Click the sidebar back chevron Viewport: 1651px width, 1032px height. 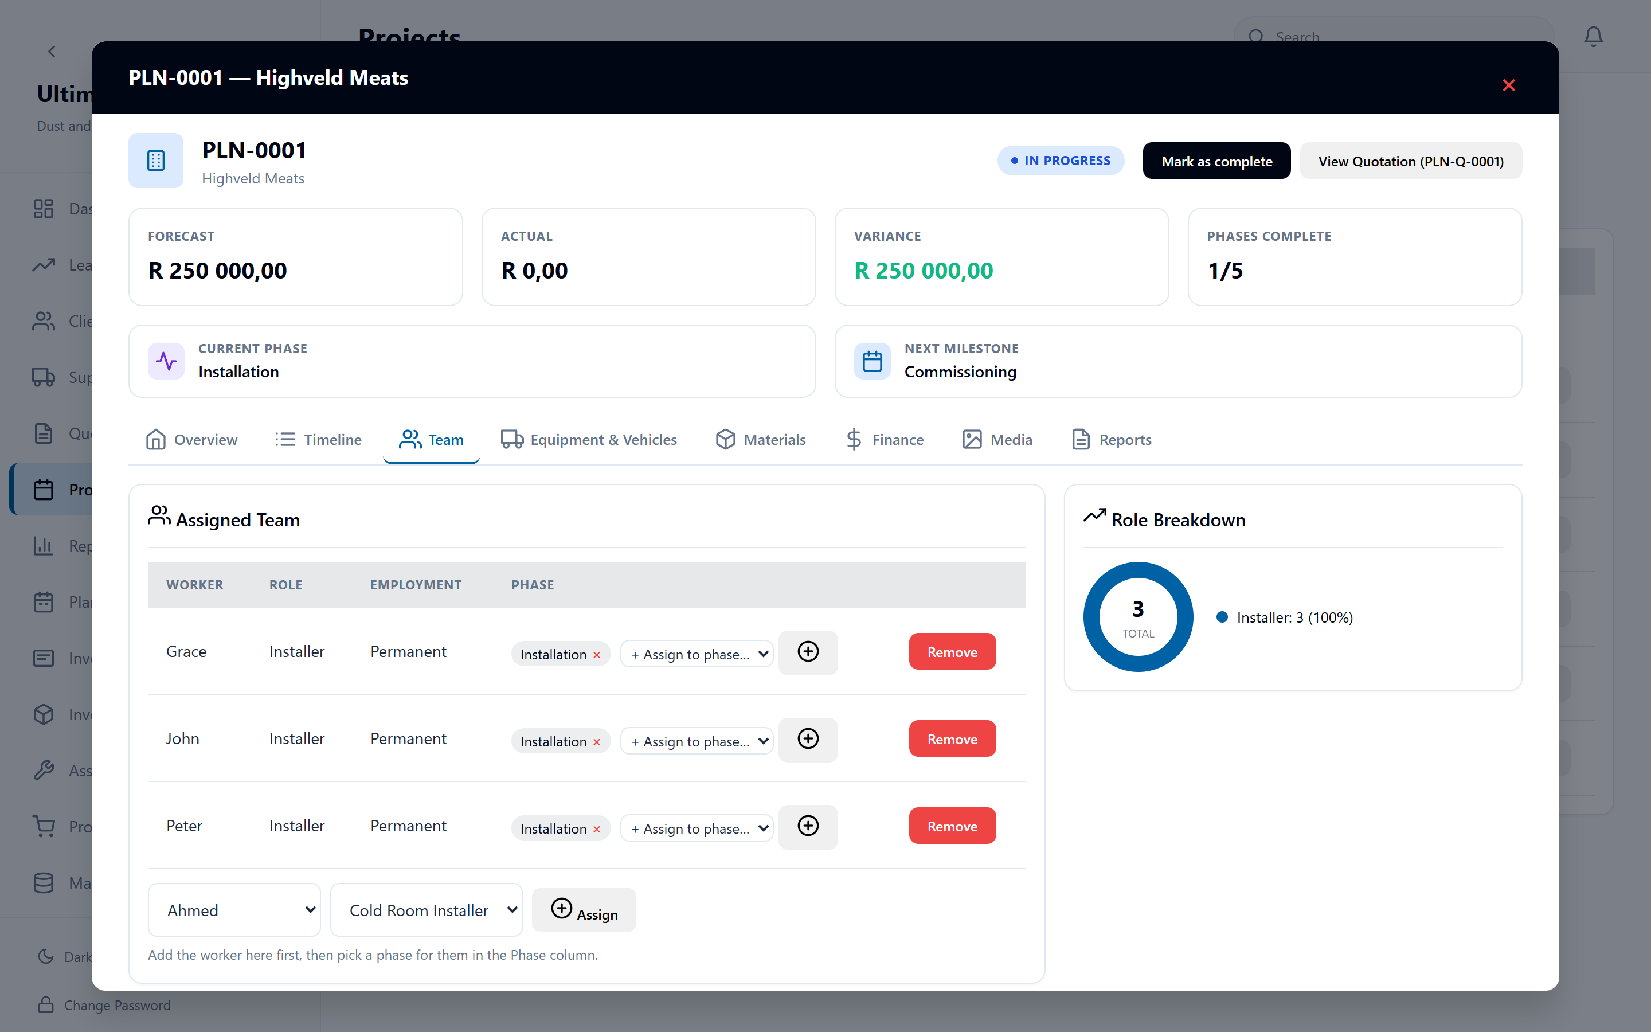(x=52, y=51)
